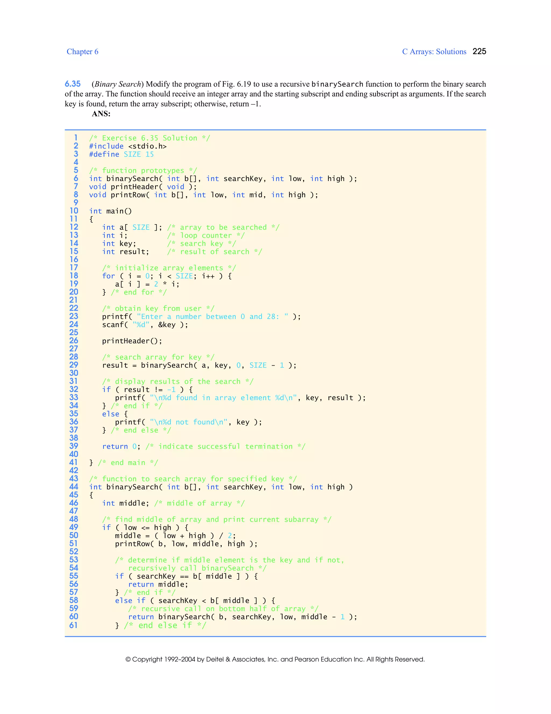Click the italic 'Binary Search' title
Image resolution: width=551 pixels, height=714 pixels.
click(118, 84)
